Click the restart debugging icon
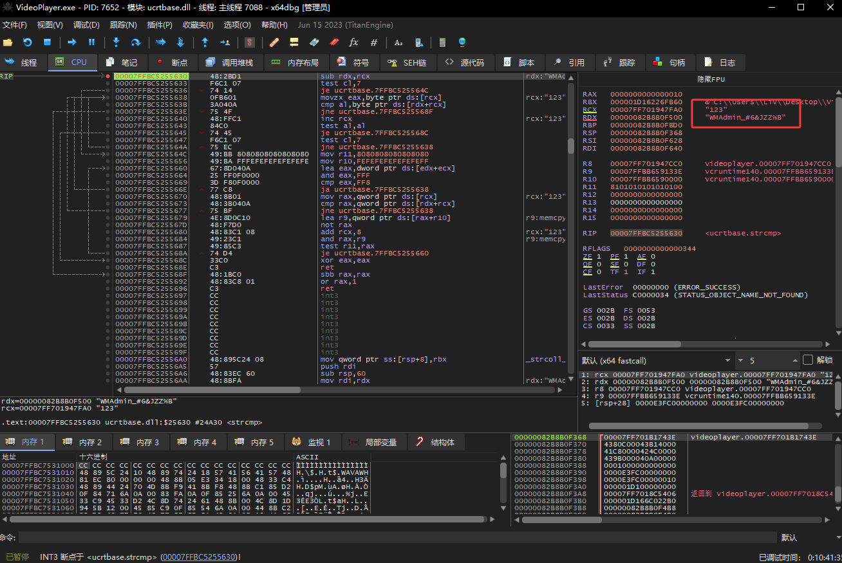This screenshot has height=563, width=842. point(28,42)
